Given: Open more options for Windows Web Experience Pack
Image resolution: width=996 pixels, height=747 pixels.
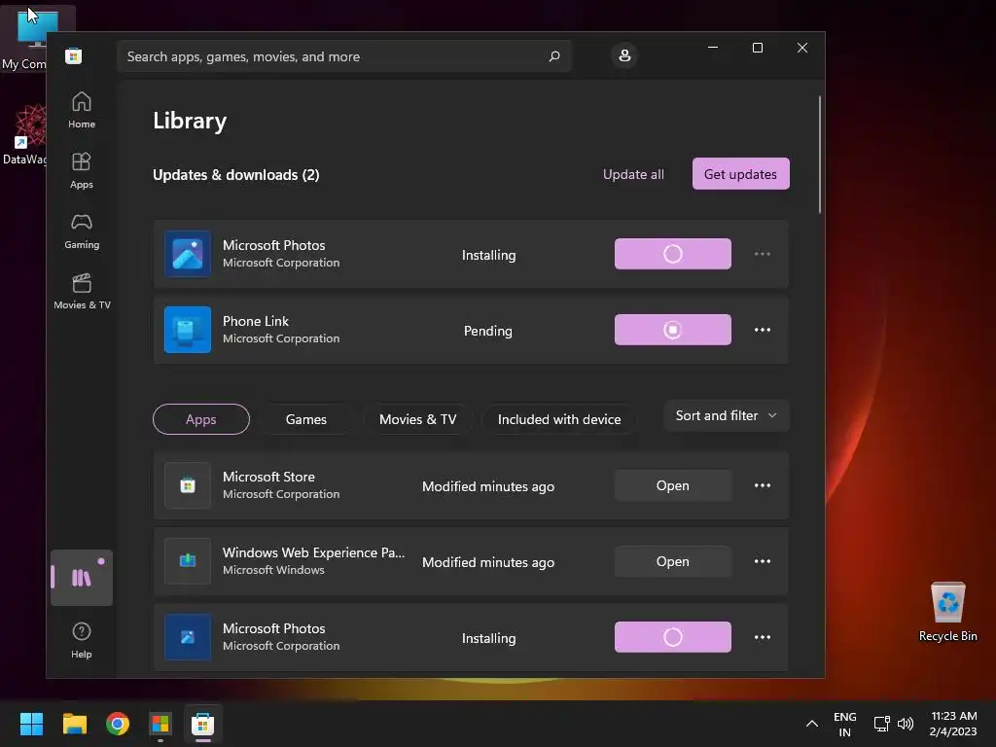Looking at the screenshot, I should coord(763,561).
